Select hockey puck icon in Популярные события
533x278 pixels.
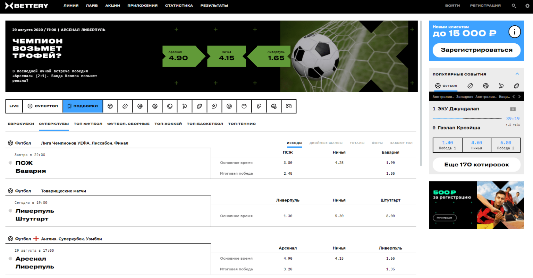coord(470,86)
